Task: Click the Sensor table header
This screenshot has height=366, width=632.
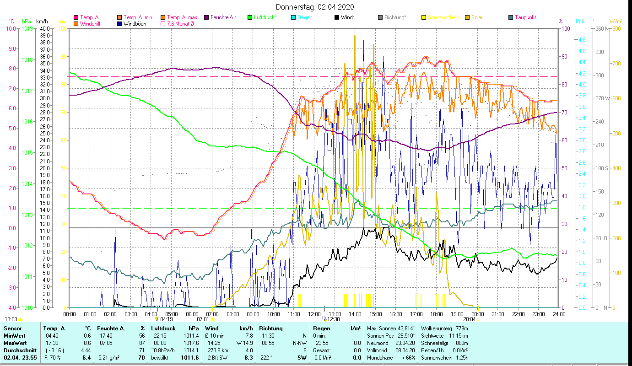Action: (x=12, y=328)
